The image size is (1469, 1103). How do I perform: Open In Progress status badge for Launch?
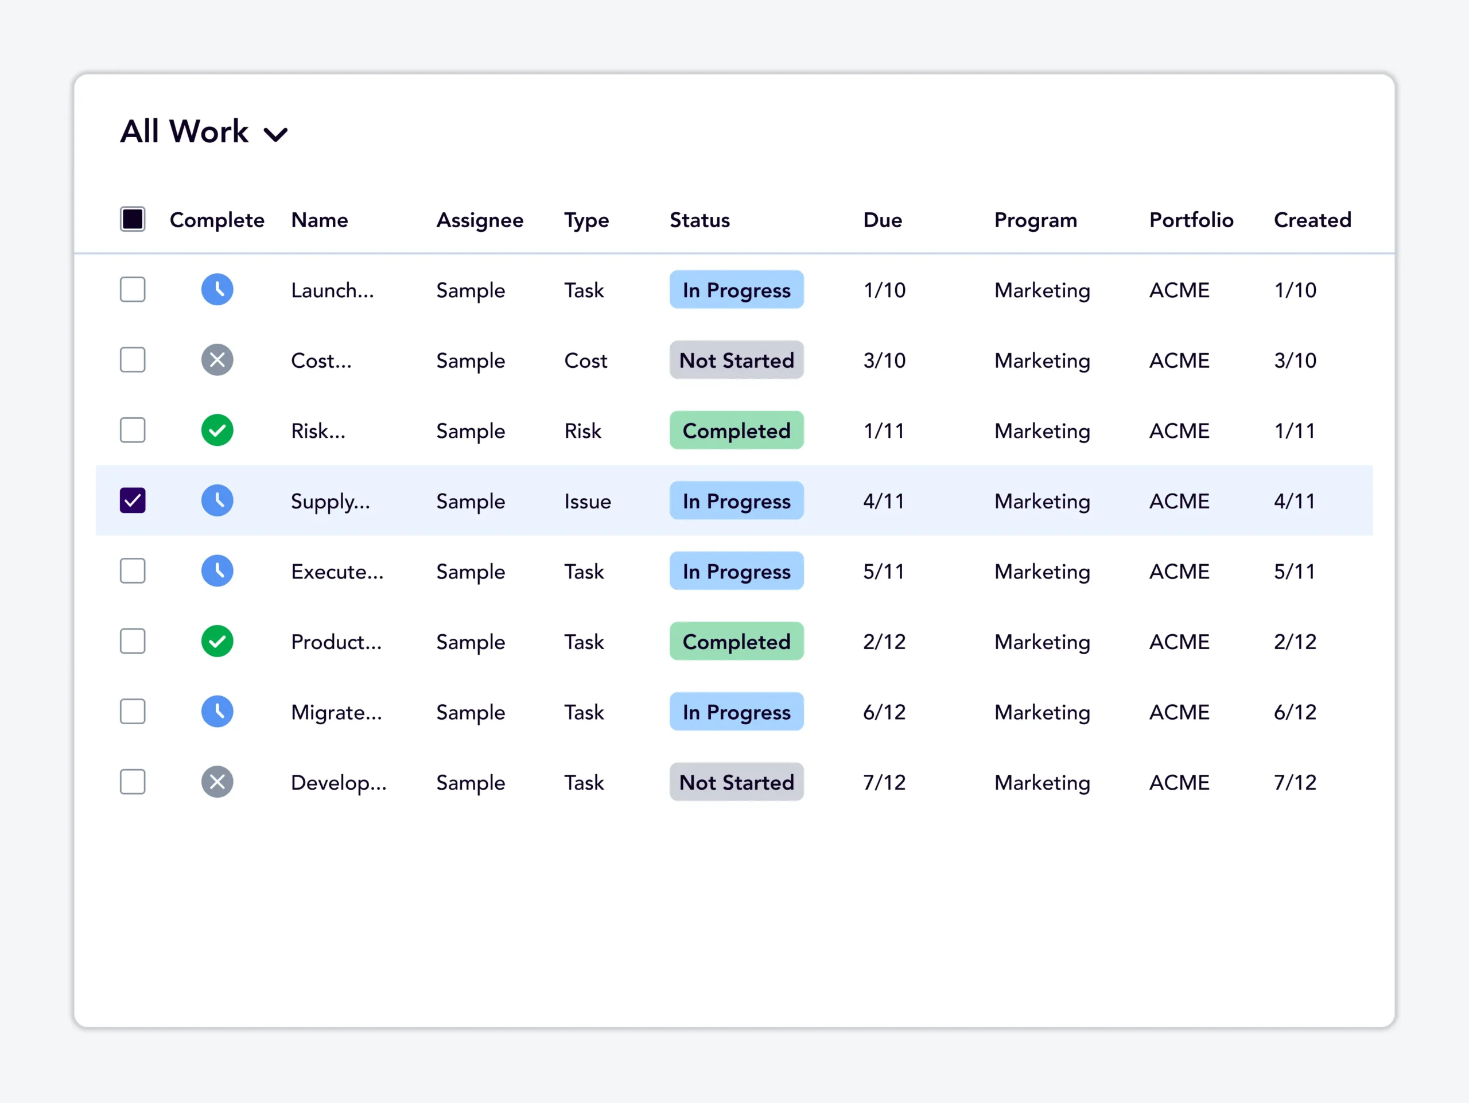(736, 290)
